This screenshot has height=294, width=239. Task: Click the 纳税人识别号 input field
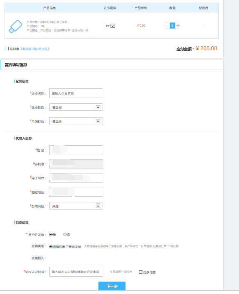click(x=76, y=272)
